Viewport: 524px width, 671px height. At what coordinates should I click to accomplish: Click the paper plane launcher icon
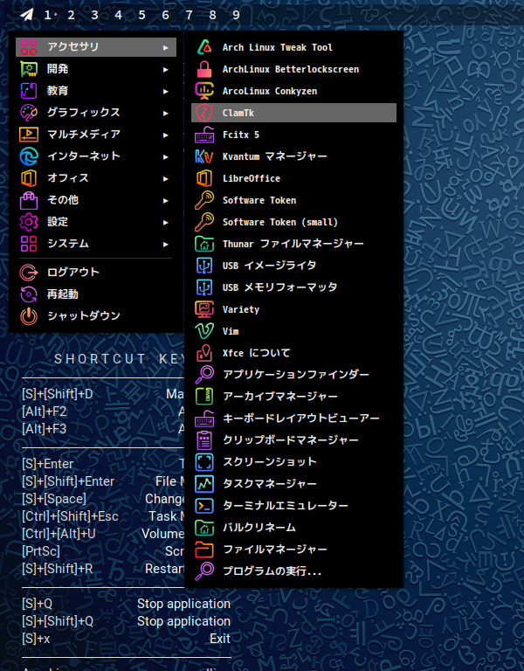coord(27,15)
